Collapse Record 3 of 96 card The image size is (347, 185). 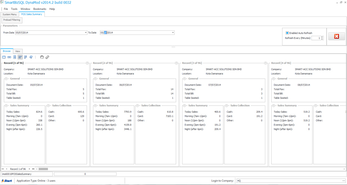click(266, 63)
